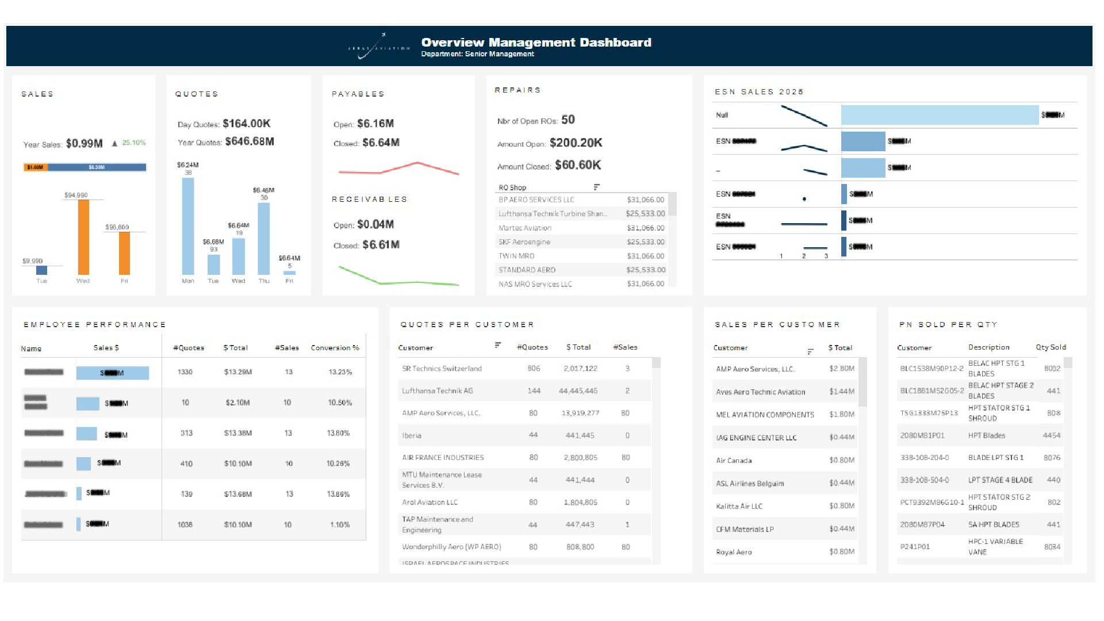
Task: Select Wonderphilly Aero (WP AERO) row
Action: coord(524,547)
